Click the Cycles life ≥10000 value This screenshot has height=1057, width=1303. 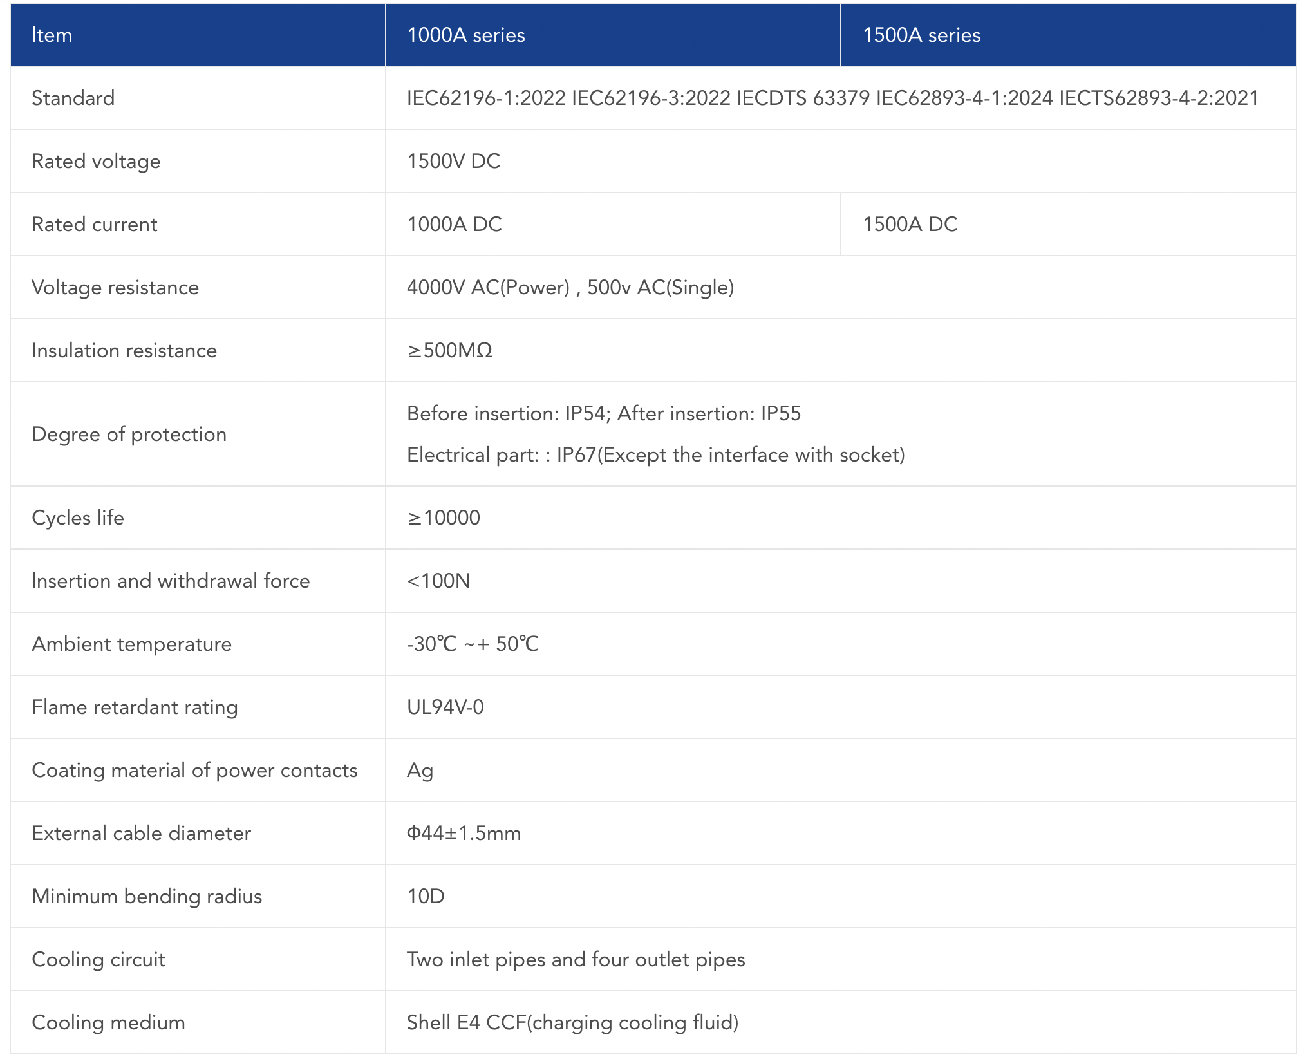[444, 518]
